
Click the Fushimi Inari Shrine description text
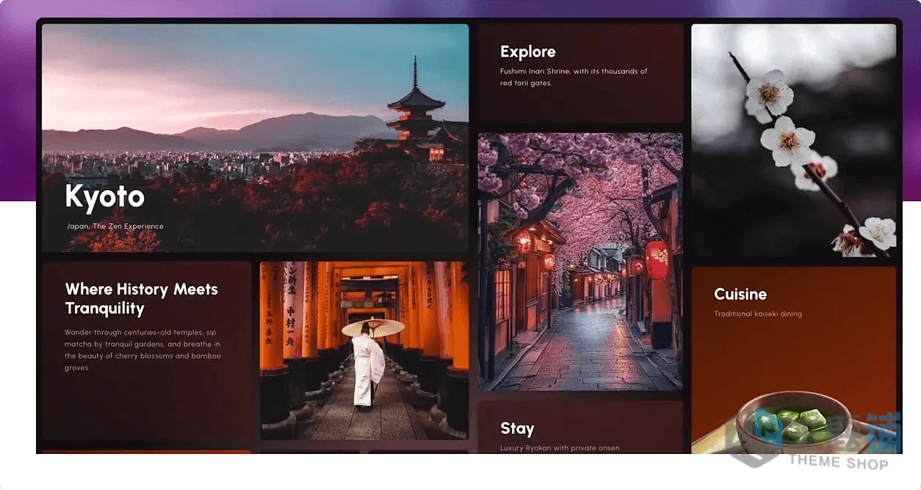(574, 77)
